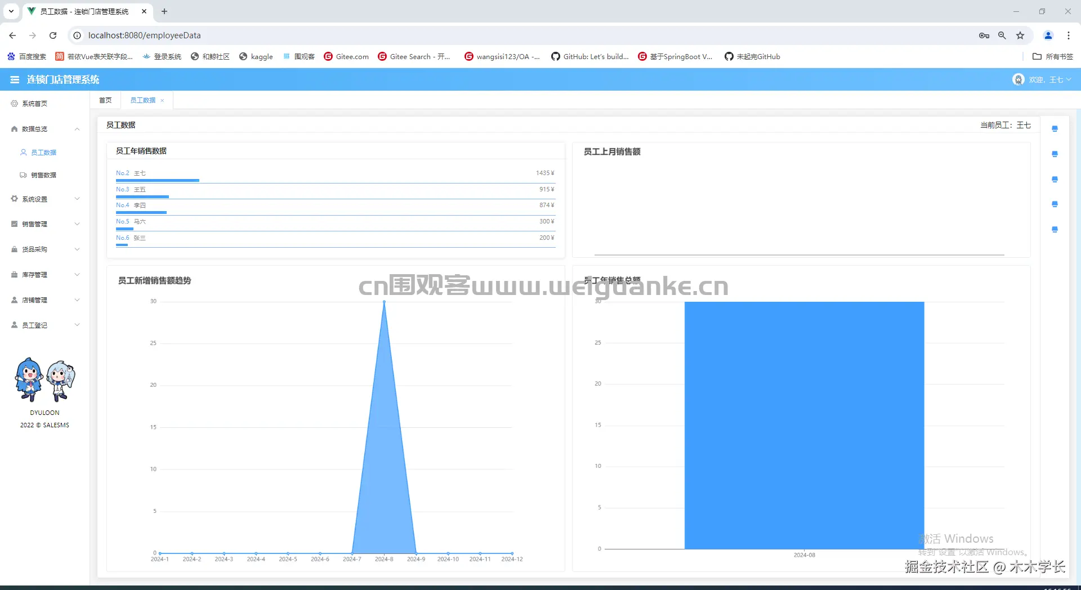Image resolution: width=1081 pixels, height=590 pixels.
Task: Expand the 系统设置 menu chevron
Action: click(77, 199)
